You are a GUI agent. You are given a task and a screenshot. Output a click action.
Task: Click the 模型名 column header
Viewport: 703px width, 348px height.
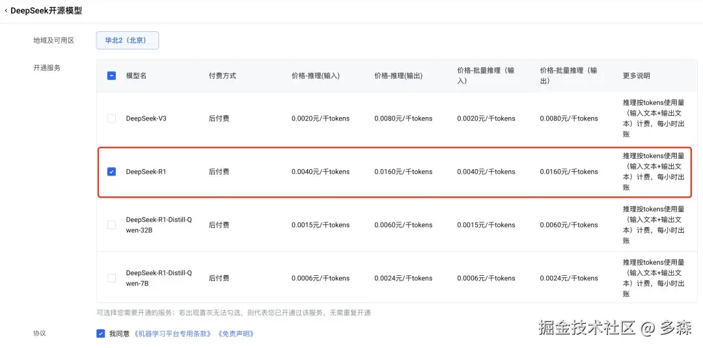pyautogui.click(x=136, y=76)
